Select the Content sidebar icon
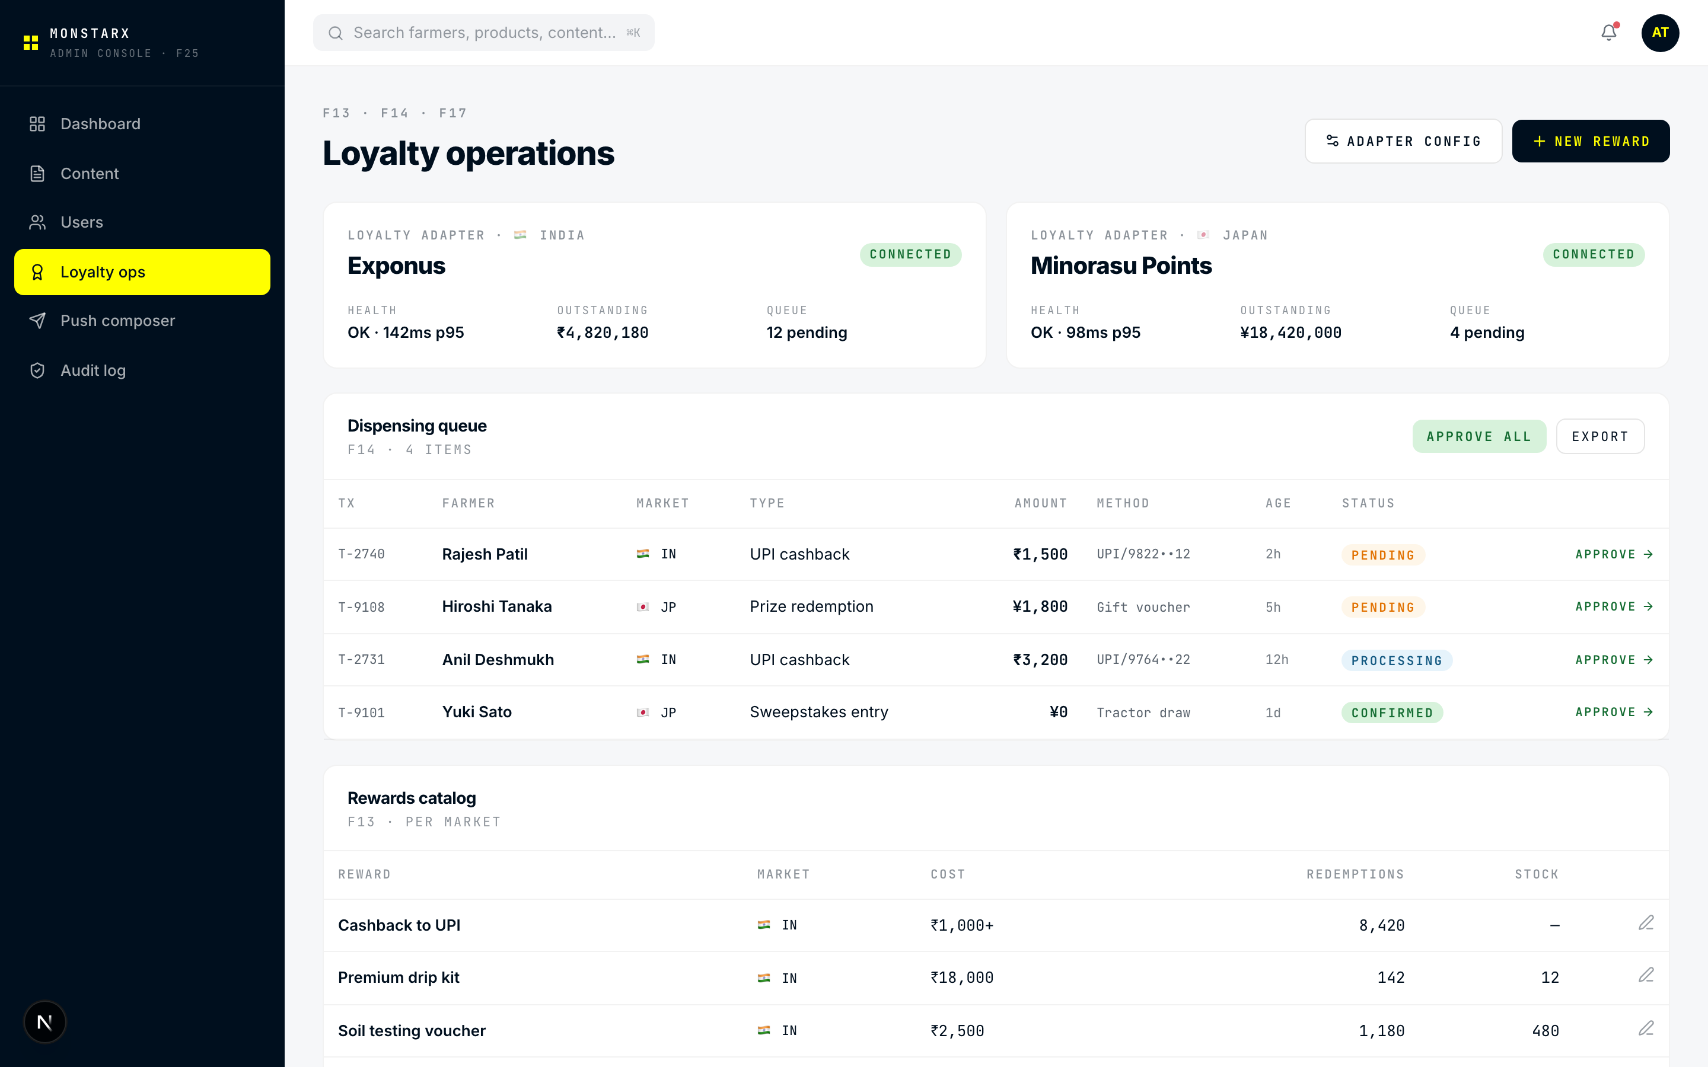The width and height of the screenshot is (1708, 1067). tap(38, 173)
